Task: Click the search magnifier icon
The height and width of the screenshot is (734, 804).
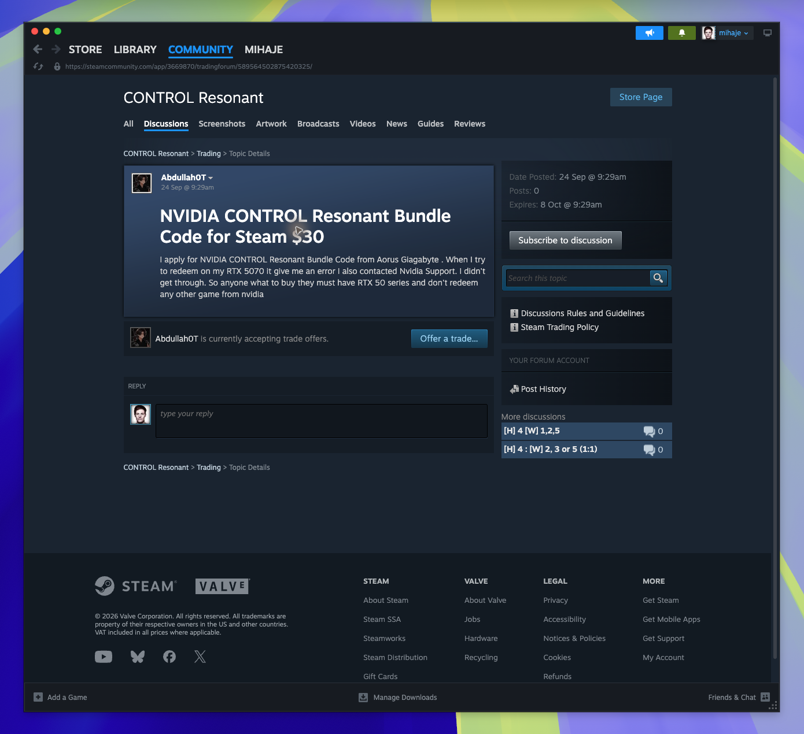Action: pos(658,278)
